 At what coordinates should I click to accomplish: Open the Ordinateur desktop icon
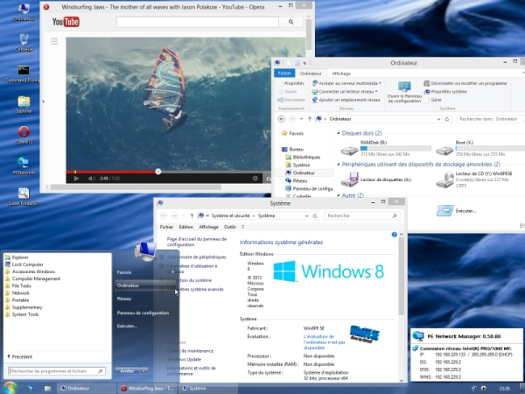(24, 12)
